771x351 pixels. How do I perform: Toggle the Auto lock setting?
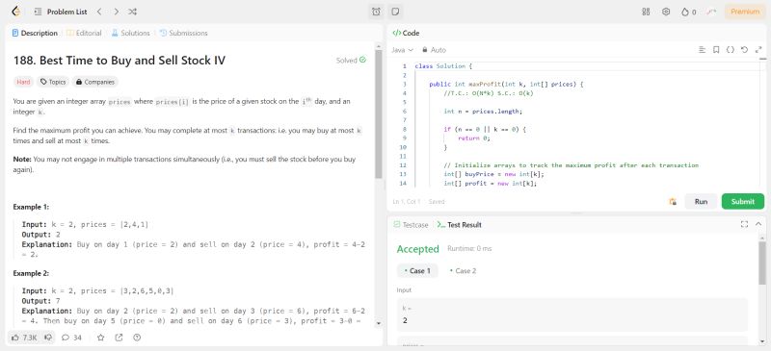(434, 50)
